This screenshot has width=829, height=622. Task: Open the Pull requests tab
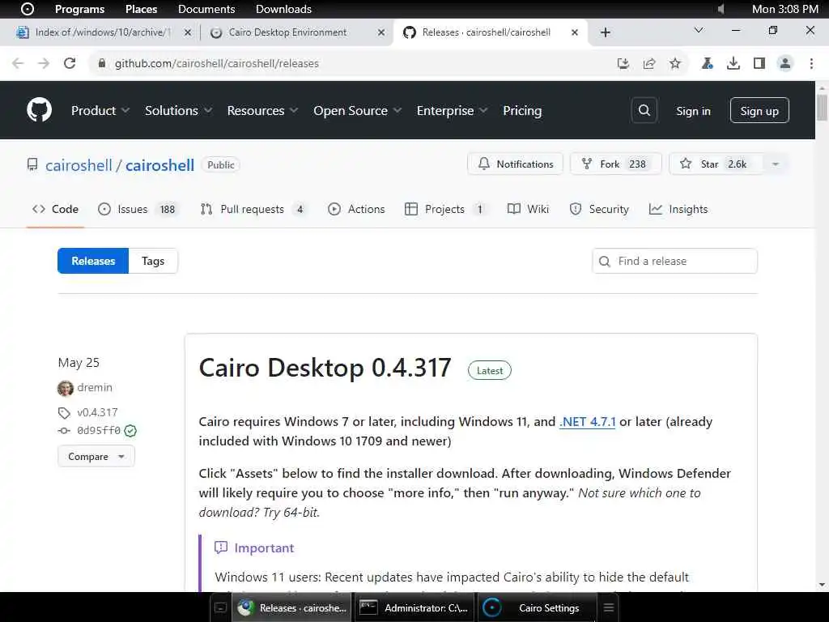coord(253,209)
